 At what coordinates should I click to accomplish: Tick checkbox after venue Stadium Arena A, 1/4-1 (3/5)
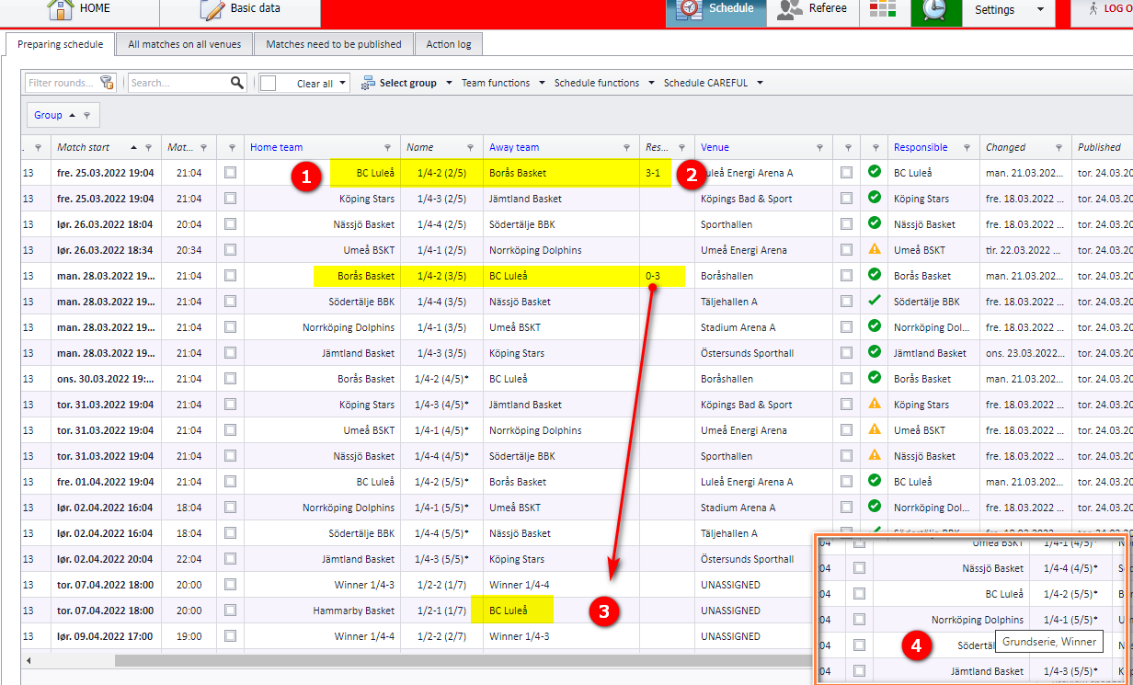[x=846, y=326]
